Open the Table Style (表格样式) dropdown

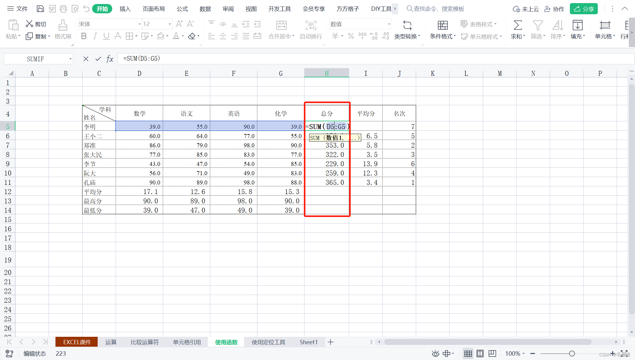[x=478, y=24]
